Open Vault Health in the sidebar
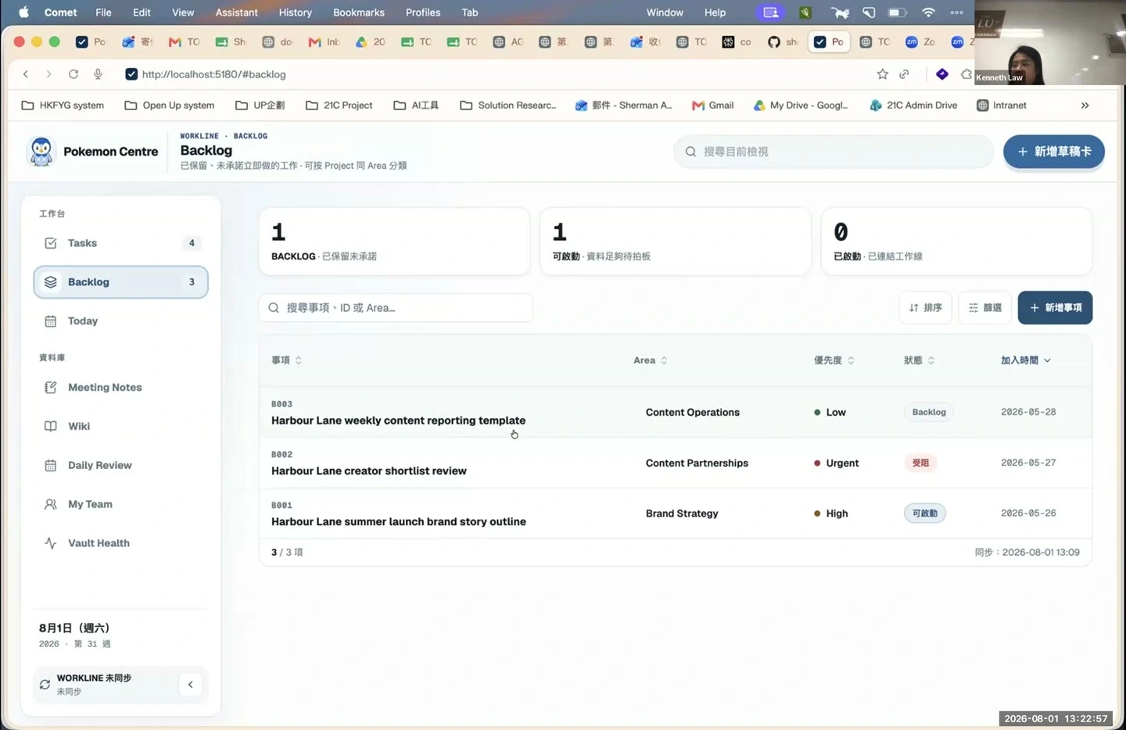 120,543
